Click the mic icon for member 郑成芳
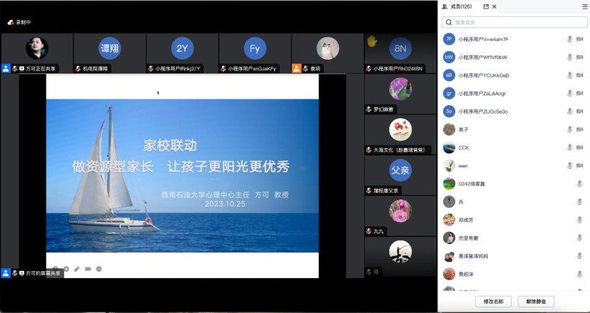 point(569,220)
